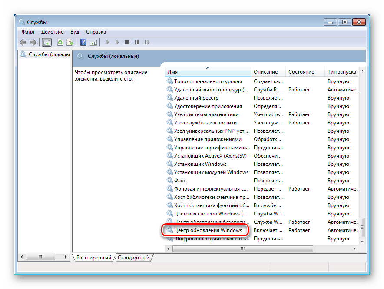Click the Forward arrow toolbar icon
The height and width of the screenshot is (289, 384).
(33, 43)
